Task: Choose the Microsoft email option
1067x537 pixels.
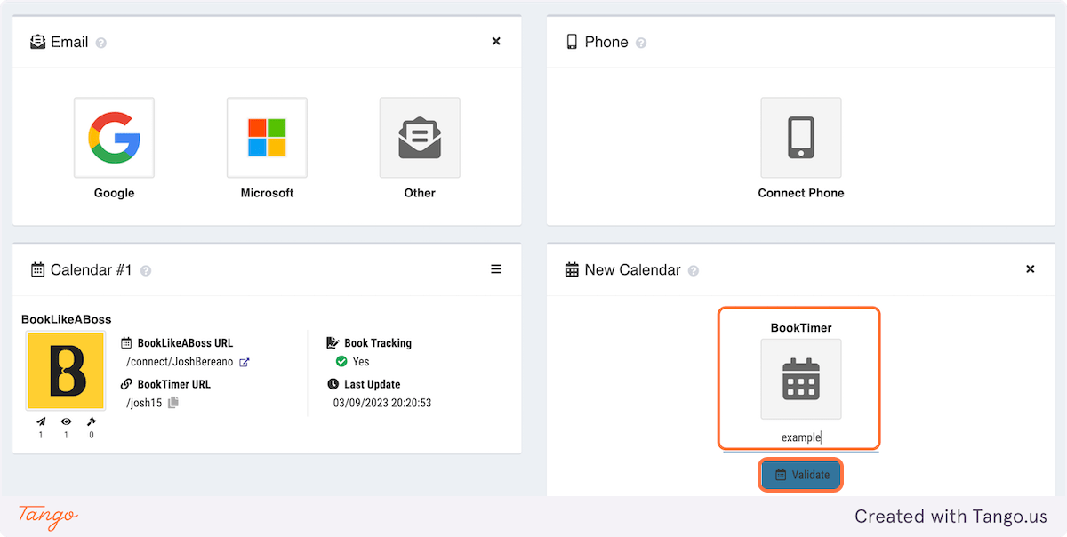Action: coord(267,138)
